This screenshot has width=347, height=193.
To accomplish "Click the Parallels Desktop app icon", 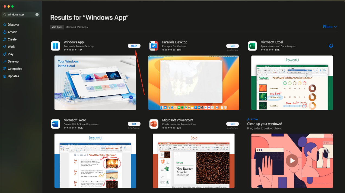I will [x=154, y=46].
